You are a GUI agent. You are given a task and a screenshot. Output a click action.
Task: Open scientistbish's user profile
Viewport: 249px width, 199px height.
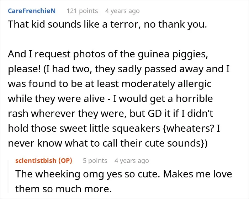click(36, 161)
